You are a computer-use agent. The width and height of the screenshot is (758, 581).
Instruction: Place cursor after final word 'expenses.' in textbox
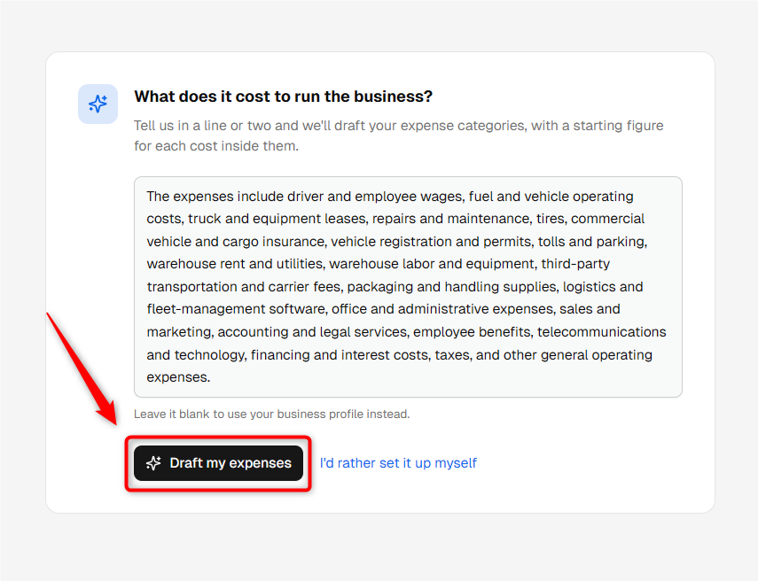(211, 377)
